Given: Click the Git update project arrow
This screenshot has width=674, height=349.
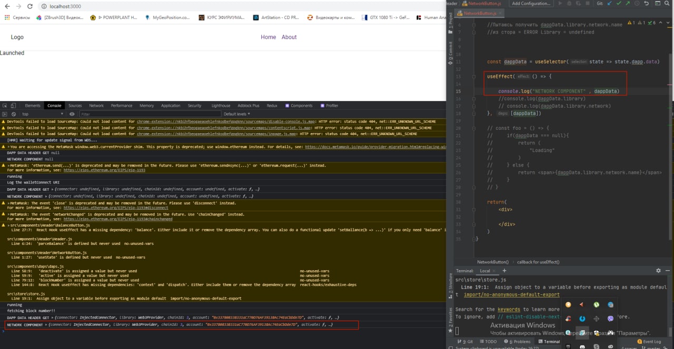Looking at the screenshot, I should 610,3.
